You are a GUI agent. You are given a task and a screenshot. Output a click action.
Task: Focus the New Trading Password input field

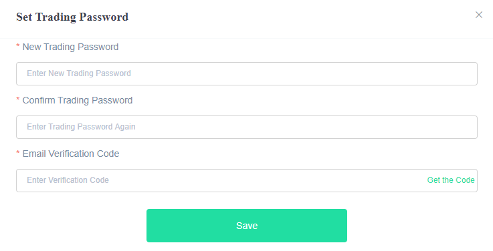click(247, 73)
